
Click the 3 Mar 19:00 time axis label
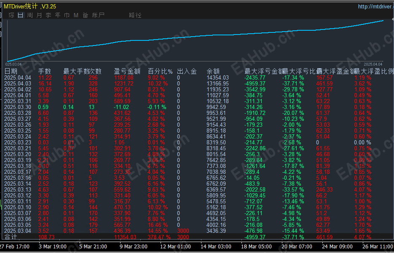(53, 246)
